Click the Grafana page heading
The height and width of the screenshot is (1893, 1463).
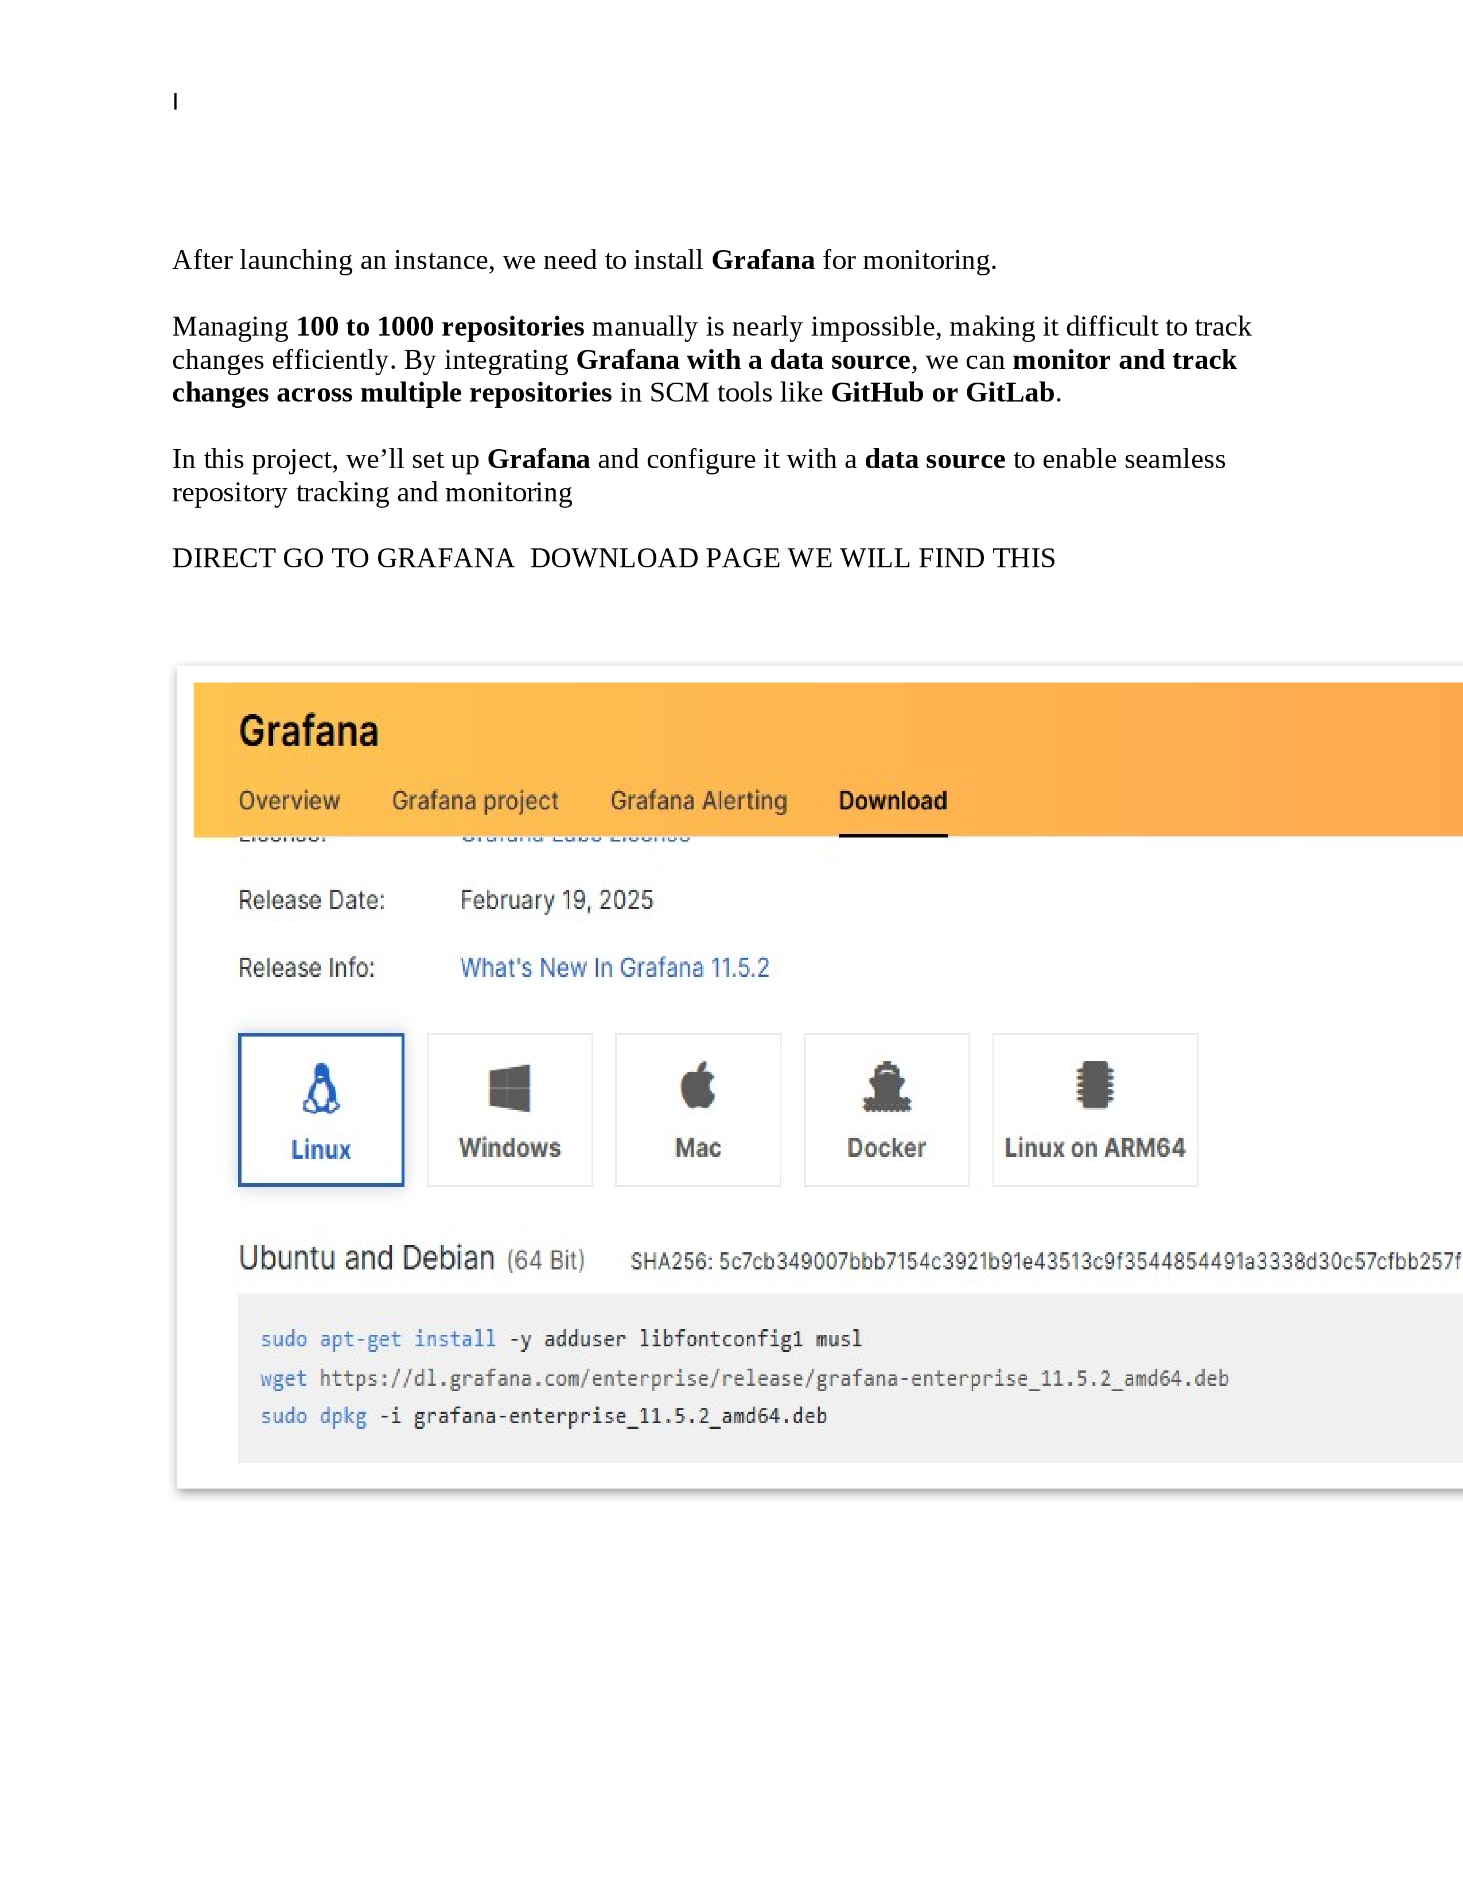(x=309, y=731)
